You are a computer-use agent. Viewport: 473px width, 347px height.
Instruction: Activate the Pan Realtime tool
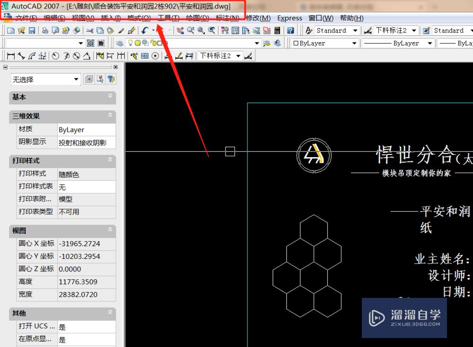181,30
